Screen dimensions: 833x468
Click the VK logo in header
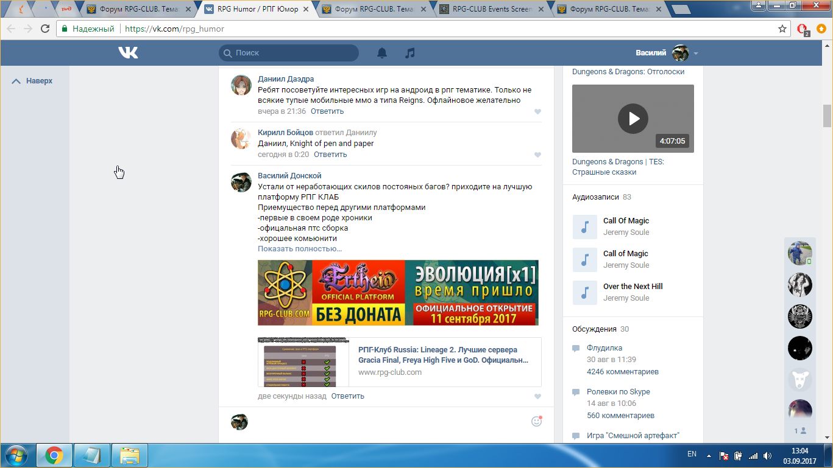click(x=128, y=53)
